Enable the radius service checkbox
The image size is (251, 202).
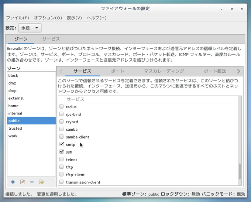click(x=62, y=106)
